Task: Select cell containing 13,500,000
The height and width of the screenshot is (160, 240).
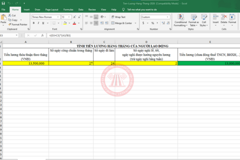Action: (x=26, y=63)
